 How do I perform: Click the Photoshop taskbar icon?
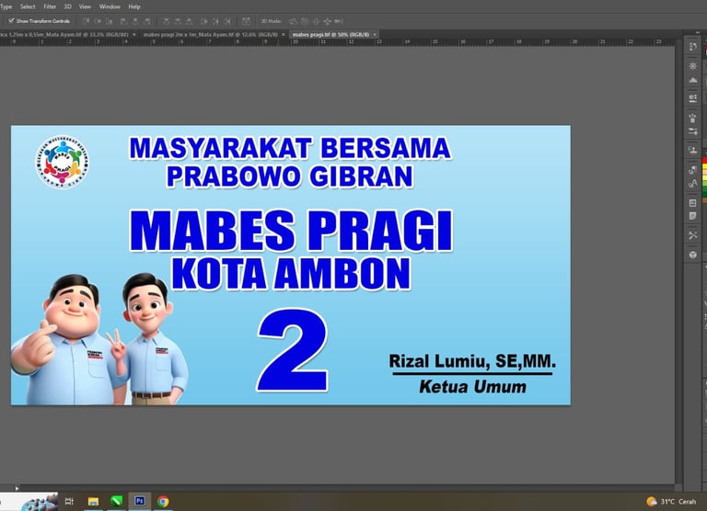pos(140,501)
